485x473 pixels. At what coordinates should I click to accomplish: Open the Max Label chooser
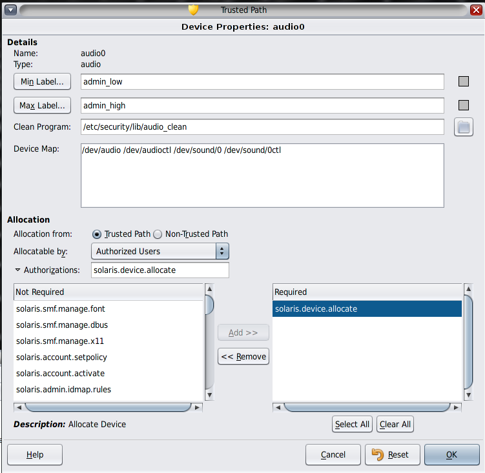point(42,105)
